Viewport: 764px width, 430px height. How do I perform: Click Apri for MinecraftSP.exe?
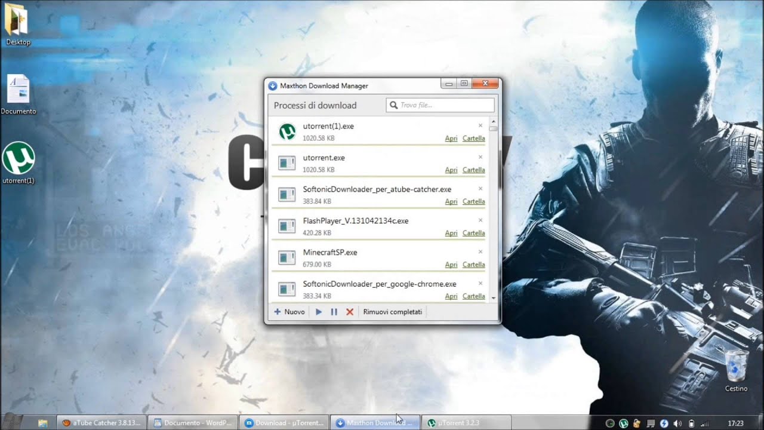(x=451, y=265)
